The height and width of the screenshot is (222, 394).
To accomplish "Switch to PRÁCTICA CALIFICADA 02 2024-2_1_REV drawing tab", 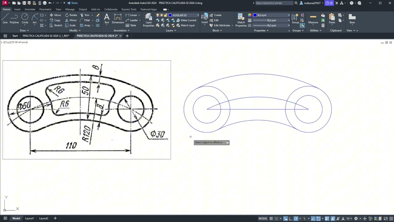I will click(x=46, y=36).
